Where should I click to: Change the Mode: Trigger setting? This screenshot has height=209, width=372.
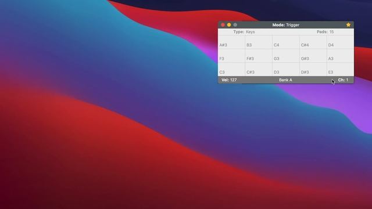coord(285,25)
